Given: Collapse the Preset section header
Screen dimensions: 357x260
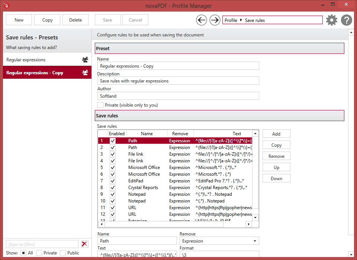Looking at the screenshot, I should (219, 48).
